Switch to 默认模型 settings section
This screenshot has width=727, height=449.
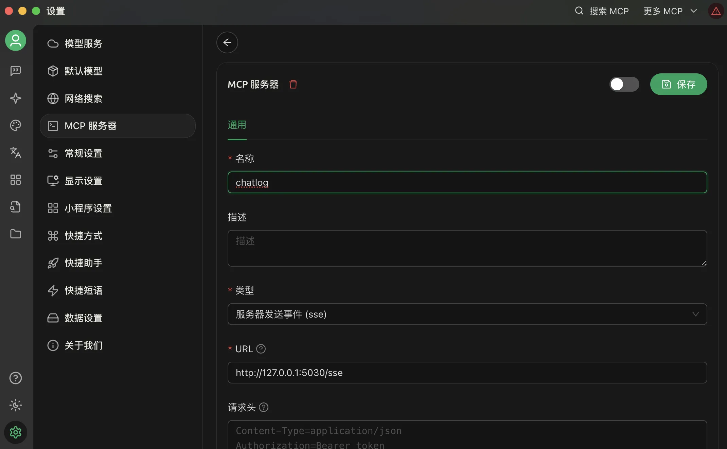83,71
